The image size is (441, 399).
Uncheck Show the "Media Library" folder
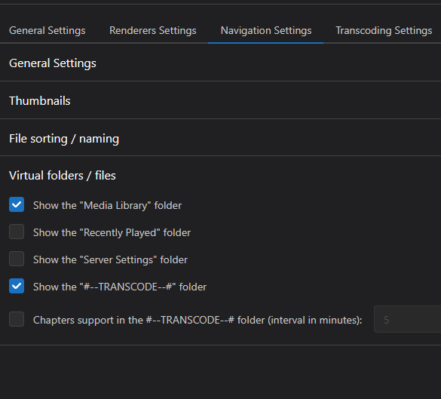[x=17, y=204]
